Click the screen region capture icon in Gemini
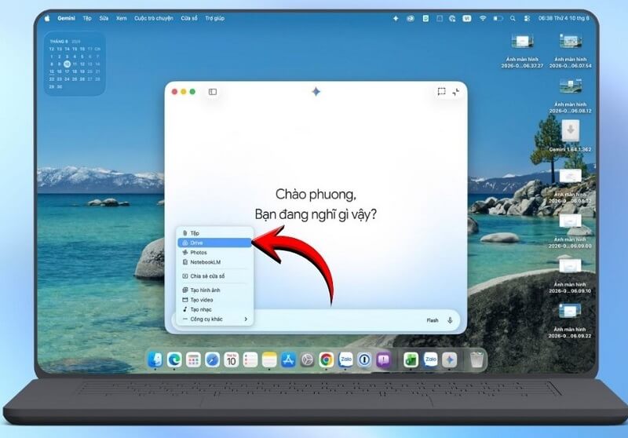The width and height of the screenshot is (628, 438). 441,92
